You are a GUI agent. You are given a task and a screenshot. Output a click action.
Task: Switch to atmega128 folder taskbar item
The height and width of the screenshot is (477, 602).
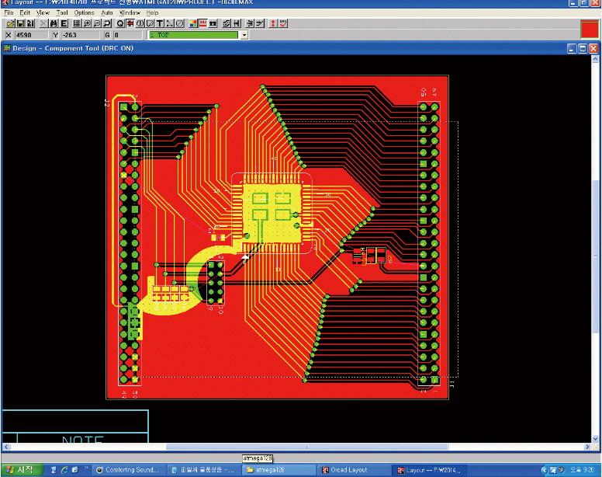(279, 470)
